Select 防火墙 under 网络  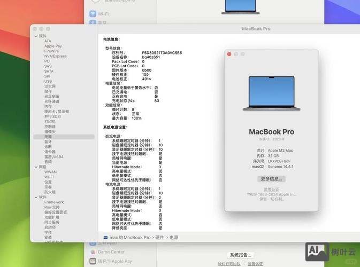tap(50, 192)
